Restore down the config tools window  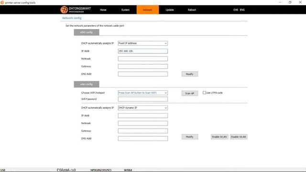pos(290,2)
